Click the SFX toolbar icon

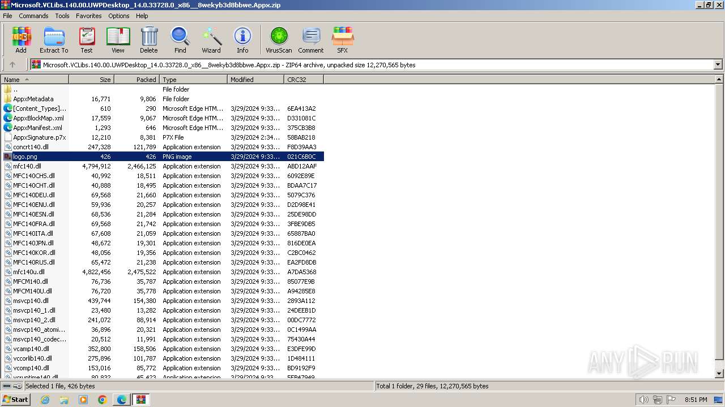343,40
